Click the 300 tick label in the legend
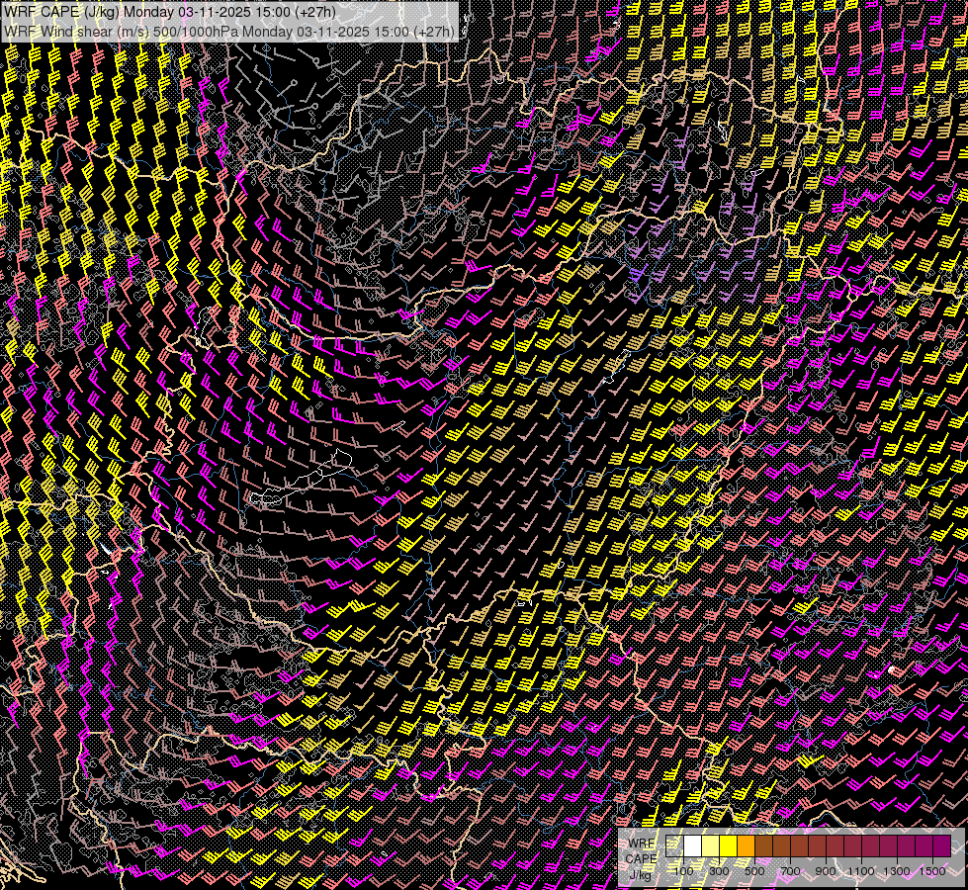The width and height of the screenshot is (968, 890). coord(719,870)
